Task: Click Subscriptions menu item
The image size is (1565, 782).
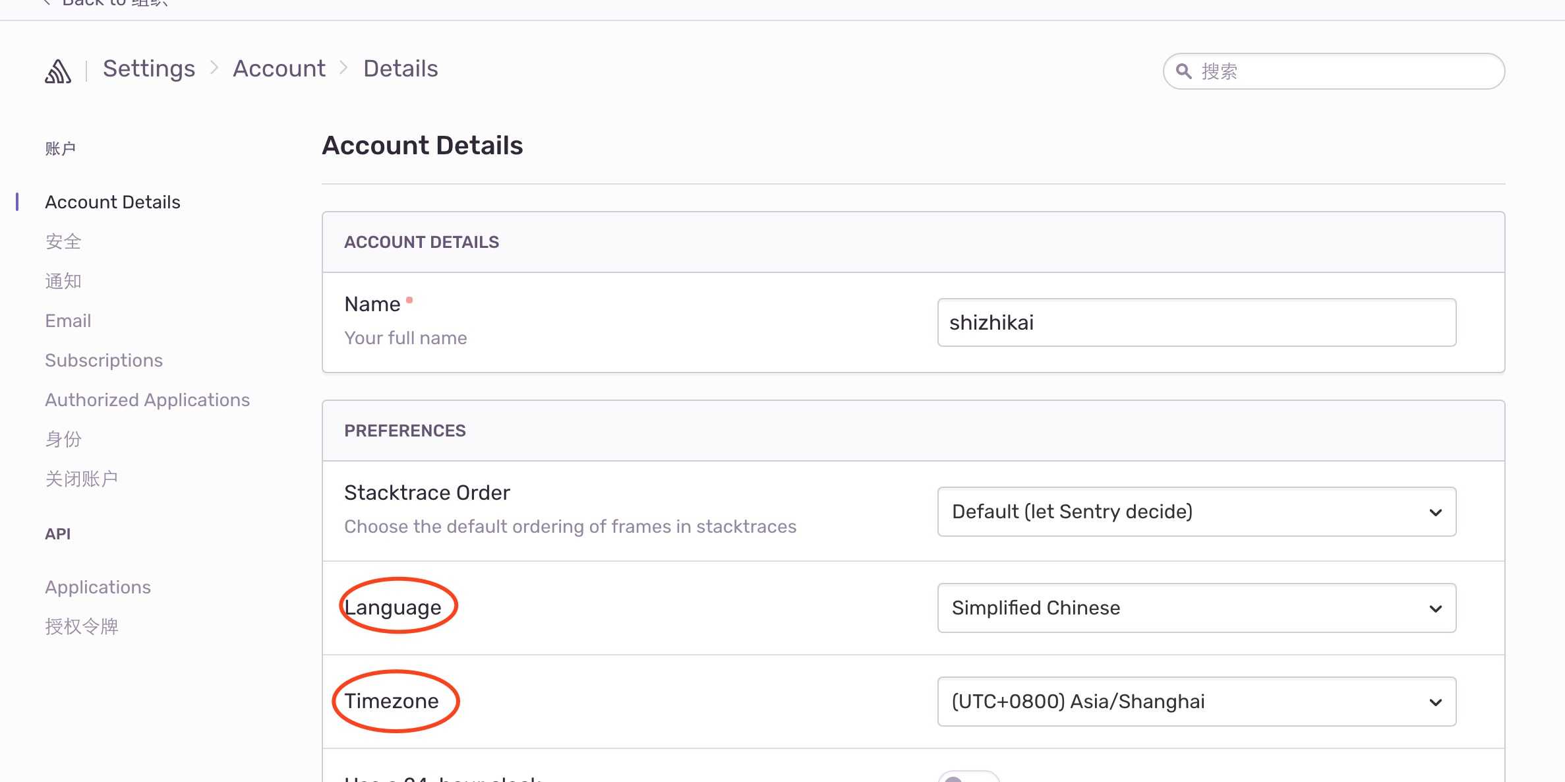Action: [x=103, y=359]
